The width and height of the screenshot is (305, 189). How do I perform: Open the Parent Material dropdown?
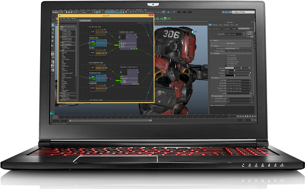coord(232,48)
